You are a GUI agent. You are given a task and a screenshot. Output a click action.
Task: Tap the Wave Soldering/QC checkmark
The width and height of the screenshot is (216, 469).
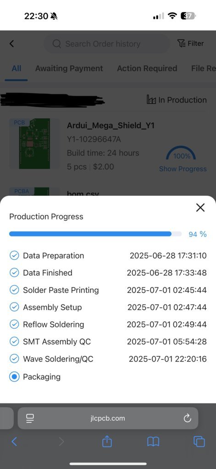[x=14, y=359]
